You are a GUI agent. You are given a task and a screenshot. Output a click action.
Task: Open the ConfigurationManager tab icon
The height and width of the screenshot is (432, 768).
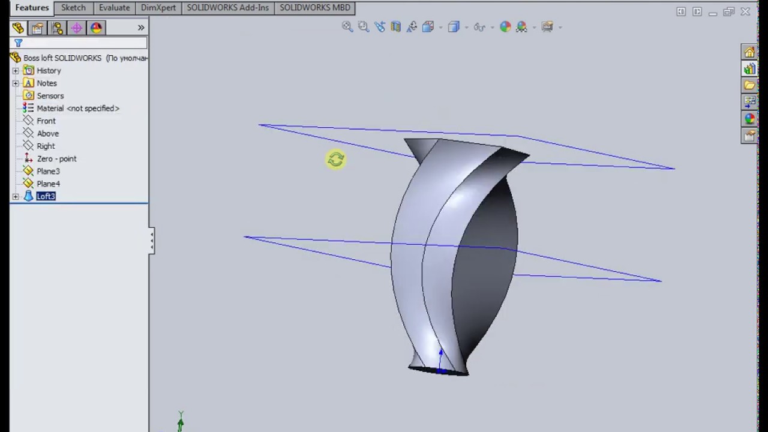click(58, 28)
